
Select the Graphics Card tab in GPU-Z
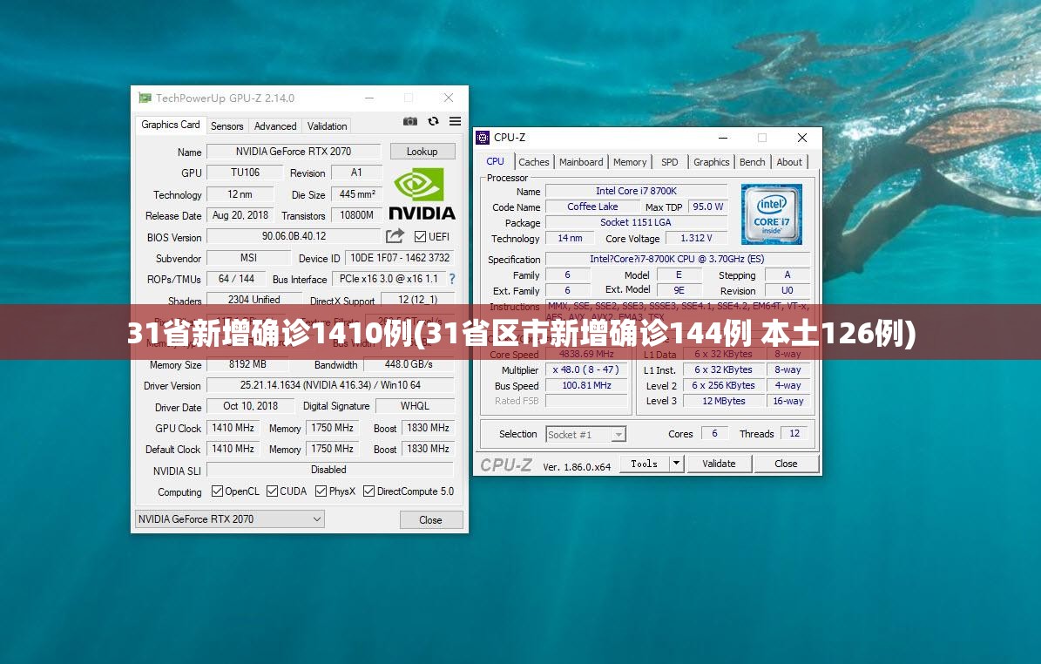tap(171, 124)
